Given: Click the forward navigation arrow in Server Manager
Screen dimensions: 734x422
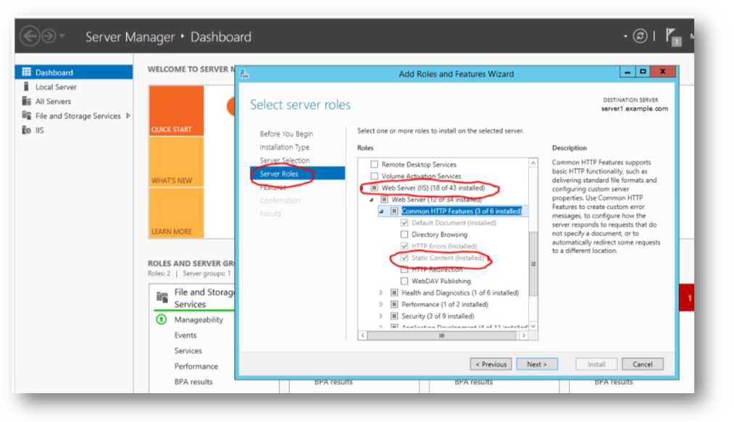Looking at the screenshot, I should pyautogui.click(x=49, y=36).
